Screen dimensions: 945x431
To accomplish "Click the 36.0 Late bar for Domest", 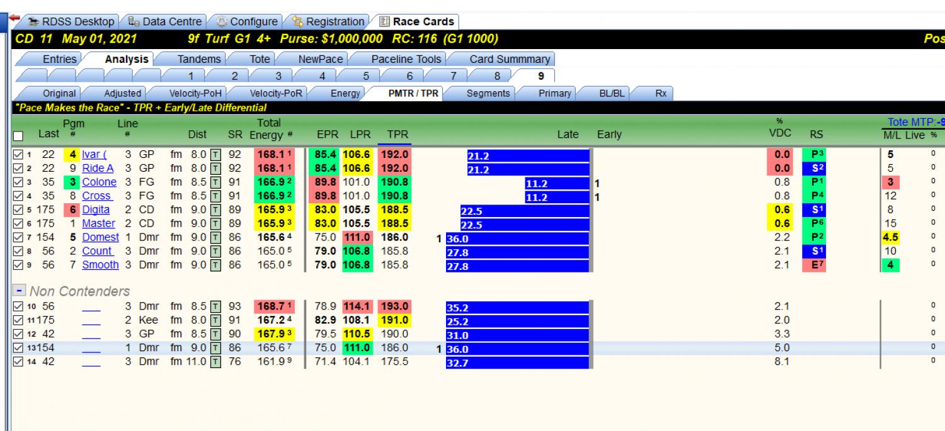I will click(517, 238).
